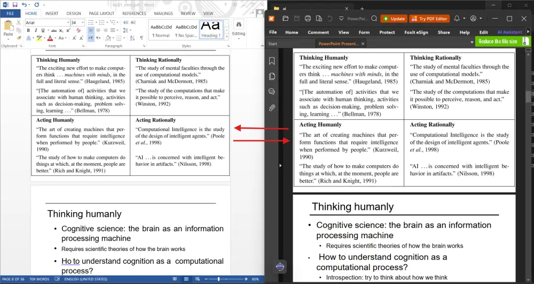Open the Pages panel in Foxit's sidebar
The height and width of the screenshot is (284, 534).
click(272, 76)
